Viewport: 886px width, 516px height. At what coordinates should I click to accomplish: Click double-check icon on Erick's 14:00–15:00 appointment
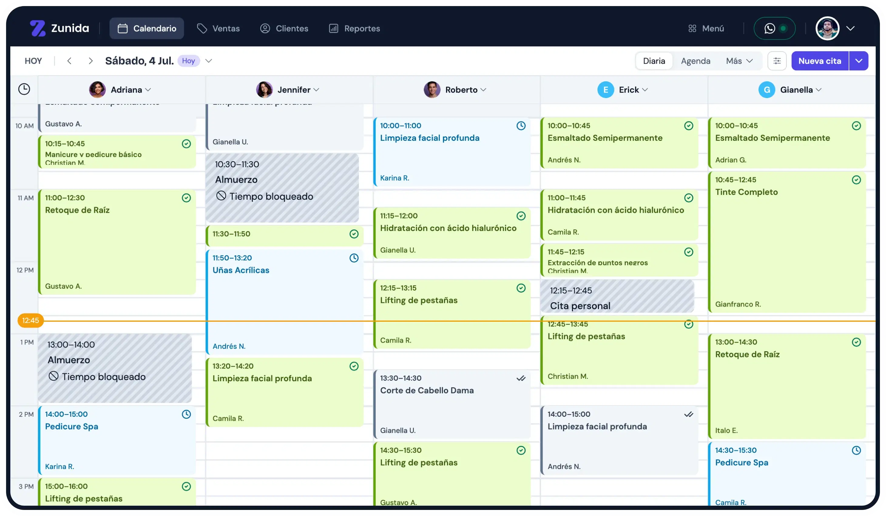[688, 414]
